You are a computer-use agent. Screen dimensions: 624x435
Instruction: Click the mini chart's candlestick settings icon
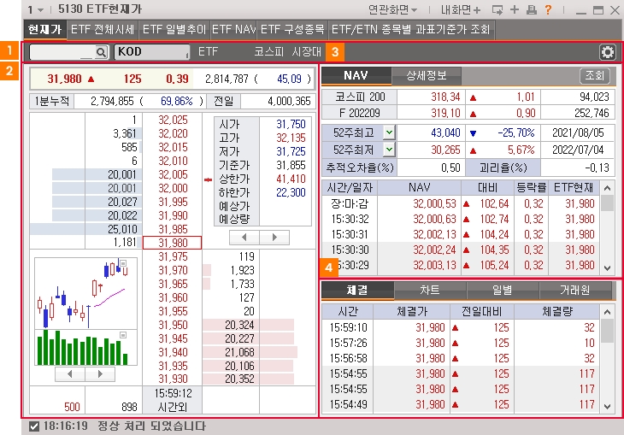point(123,263)
